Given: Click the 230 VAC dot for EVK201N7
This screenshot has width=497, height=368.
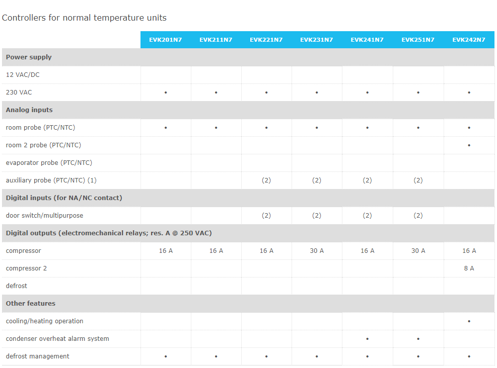Looking at the screenshot, I should [x=166, y=93].
